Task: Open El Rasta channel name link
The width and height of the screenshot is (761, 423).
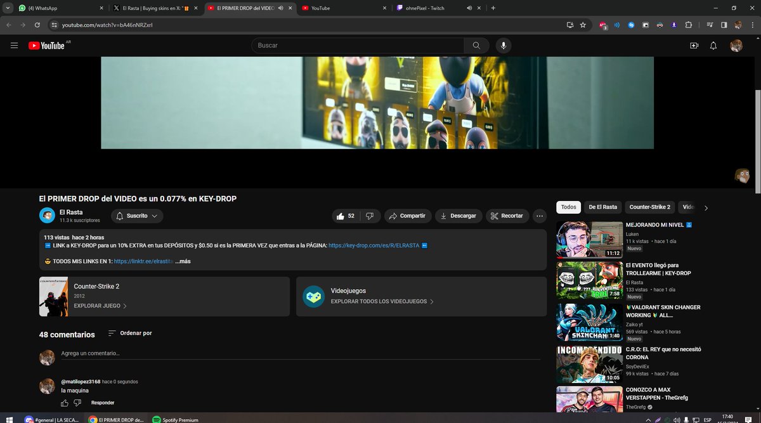Action: [71, 212]
